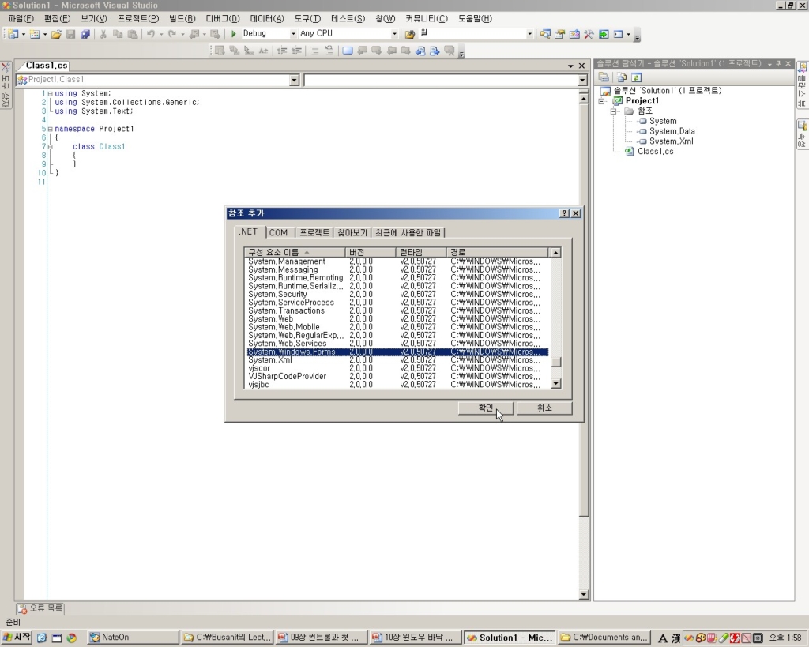Click the Command Window toolbar icon

point(618,34)
